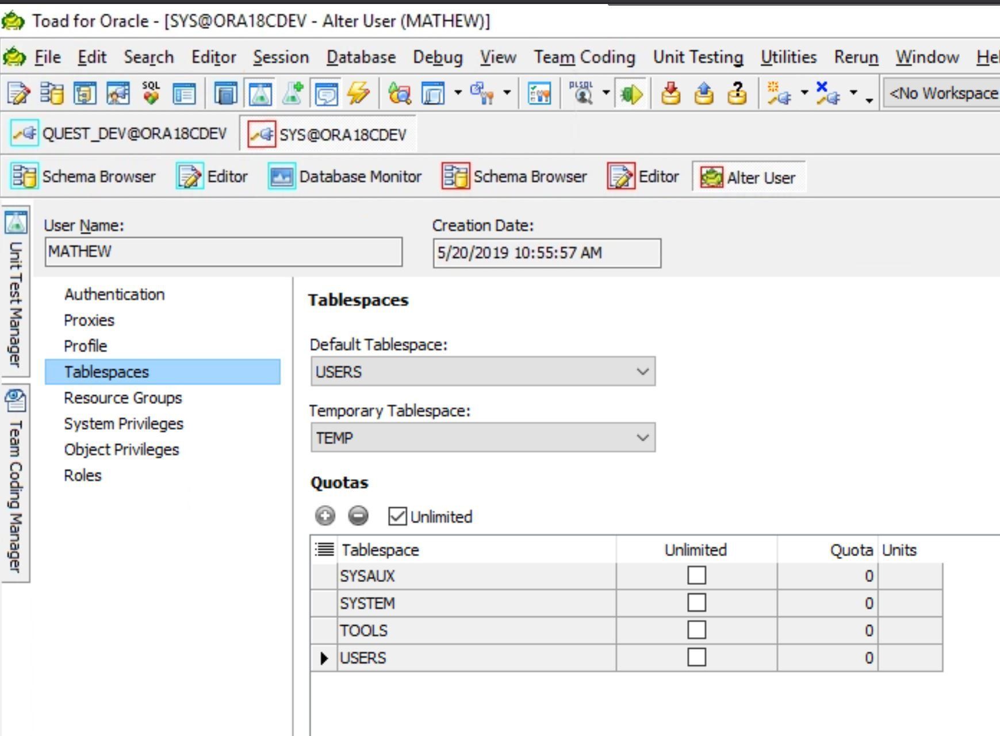Click the question mark transaction status icon

(737, 93)
